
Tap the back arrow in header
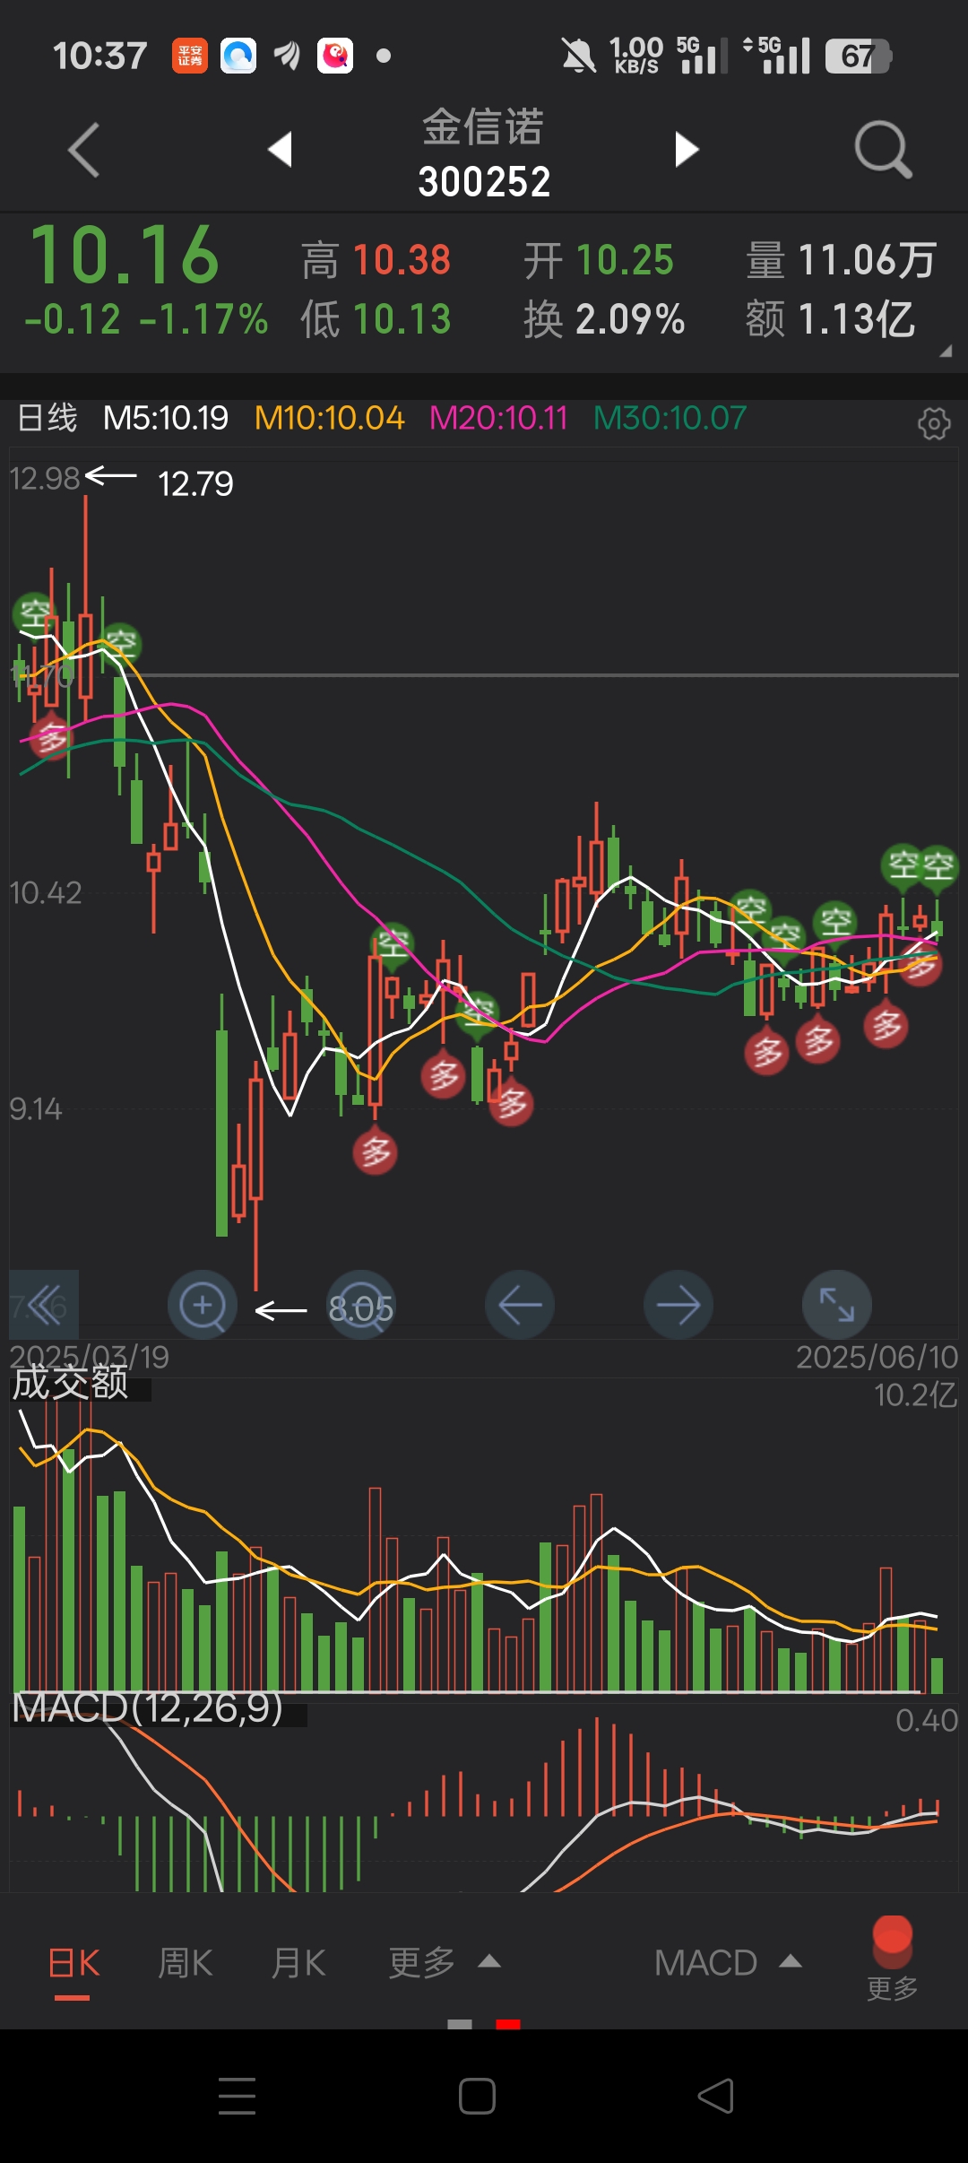[83, 150]
